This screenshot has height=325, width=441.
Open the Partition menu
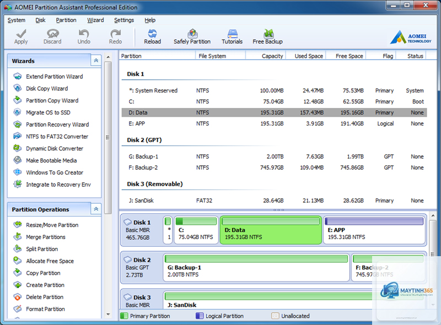pyautogui.click(x=66, y=20)
